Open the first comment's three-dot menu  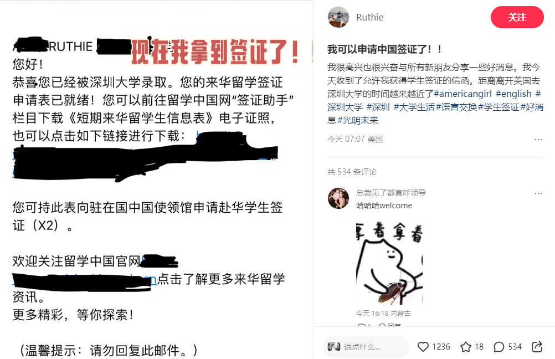(538, 193)
